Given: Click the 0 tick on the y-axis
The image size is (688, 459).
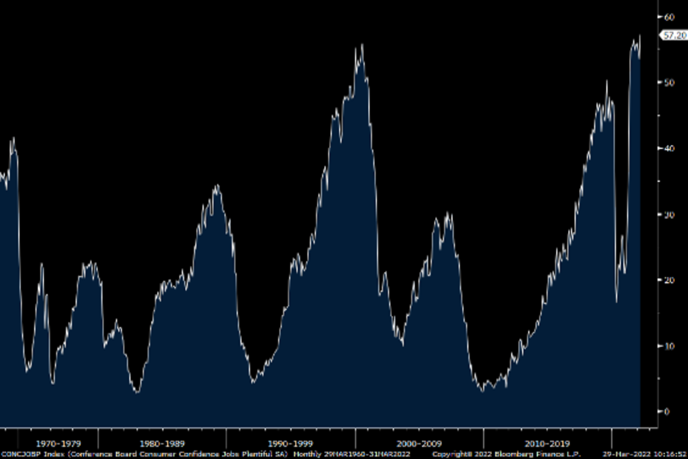Looking at the screenshot, I should 667,411.
